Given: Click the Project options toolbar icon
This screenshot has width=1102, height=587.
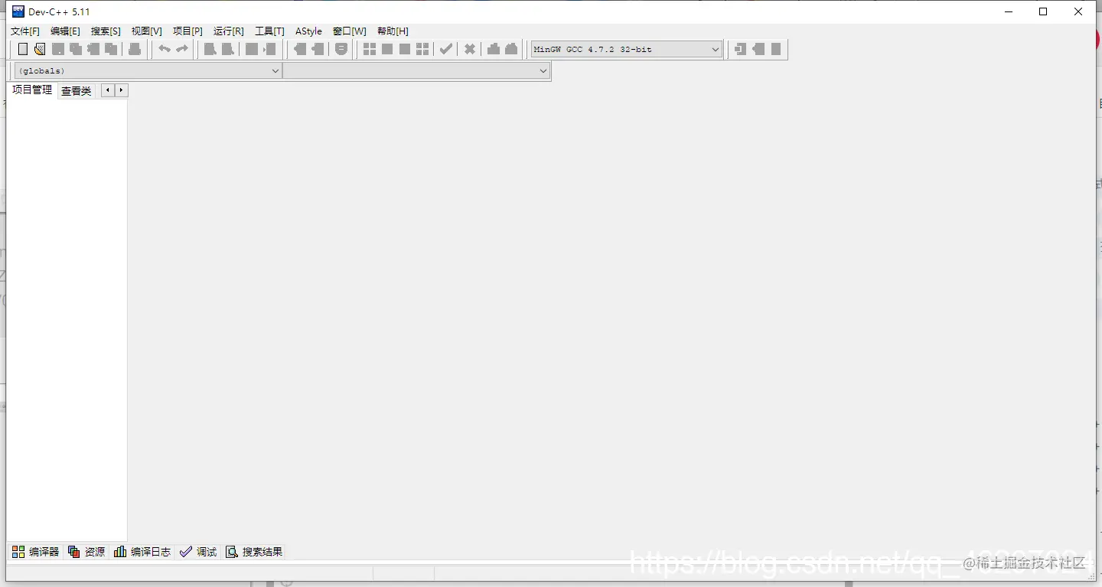Looking at the screenshot, I should (x=341, y=49).
